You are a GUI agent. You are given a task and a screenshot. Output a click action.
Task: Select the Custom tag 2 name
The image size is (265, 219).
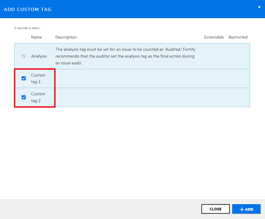tap(38, 97)
